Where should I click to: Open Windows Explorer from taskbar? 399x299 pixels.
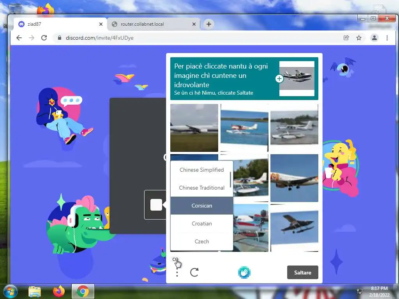(x=35, y=291)
